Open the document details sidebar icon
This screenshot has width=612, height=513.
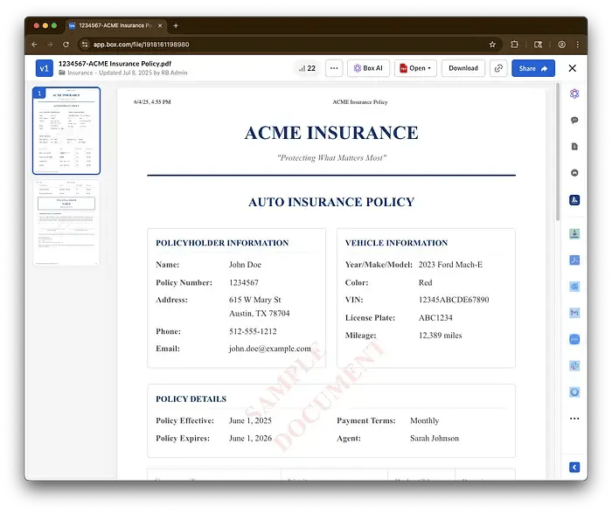click(x=574, y=147)
